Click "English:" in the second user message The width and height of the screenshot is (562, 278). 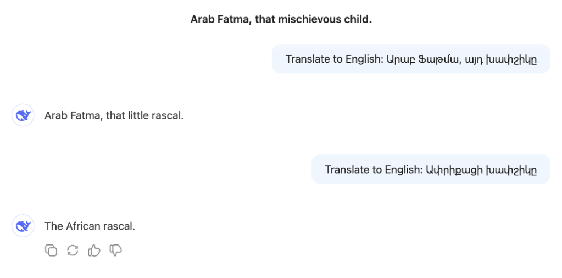coord(401,169)
